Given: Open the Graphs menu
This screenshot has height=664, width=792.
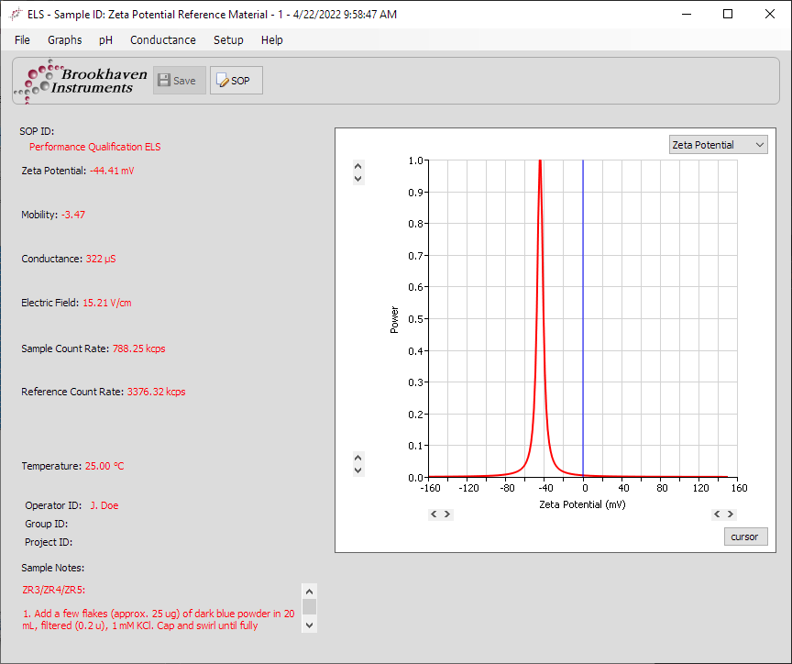Looking at the screenshot, I should [x=65, y=40].
